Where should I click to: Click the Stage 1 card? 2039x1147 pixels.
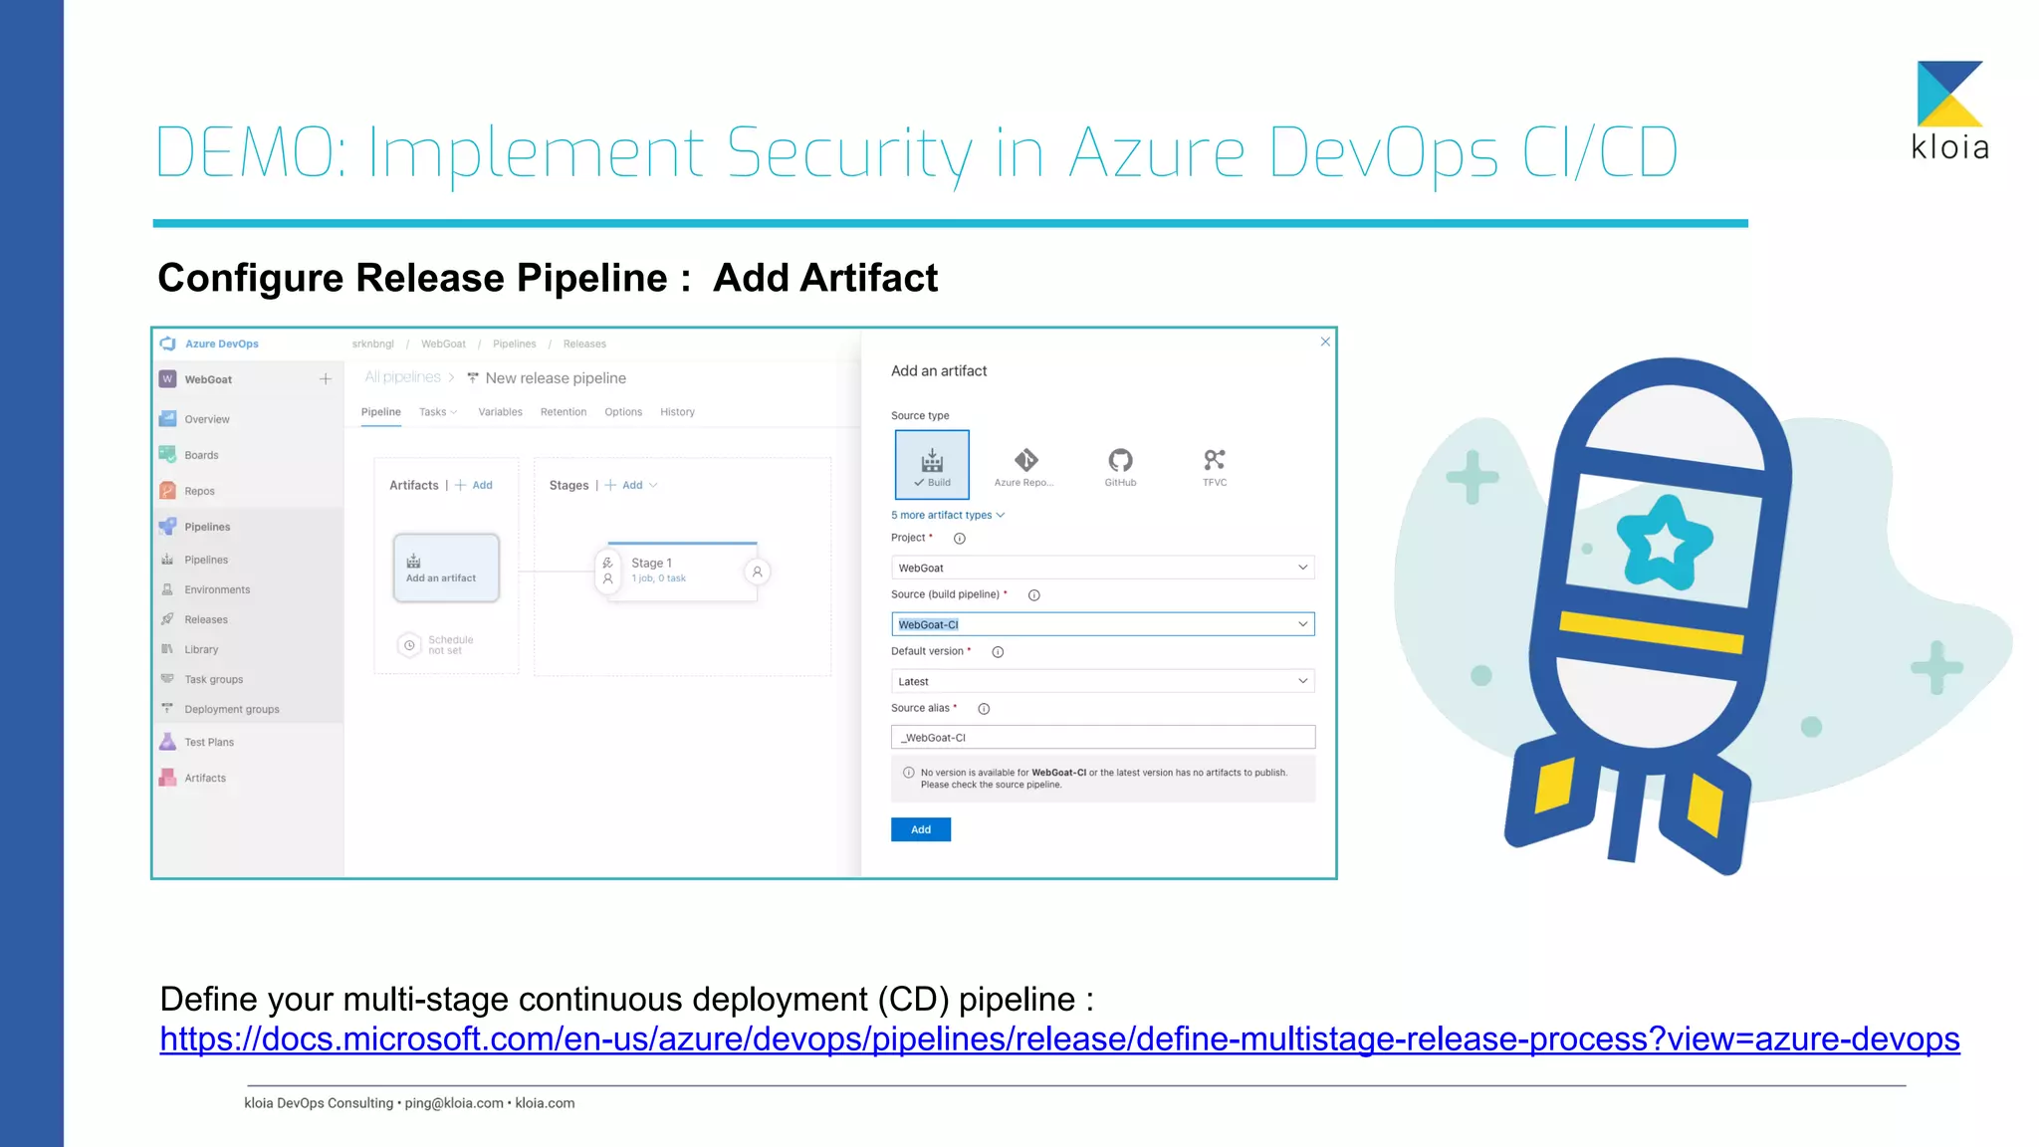click(683, 572)
